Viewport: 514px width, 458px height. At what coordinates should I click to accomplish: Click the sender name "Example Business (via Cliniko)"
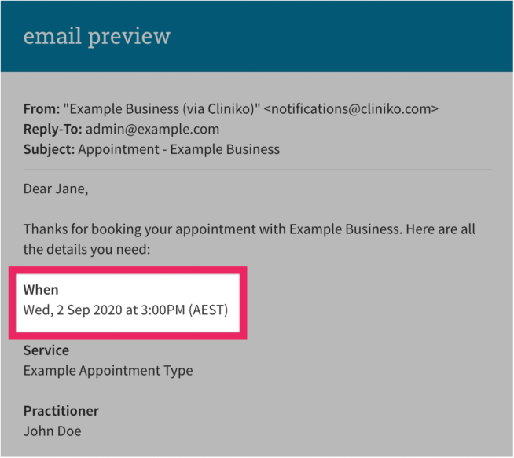click(x=162, y=109)
